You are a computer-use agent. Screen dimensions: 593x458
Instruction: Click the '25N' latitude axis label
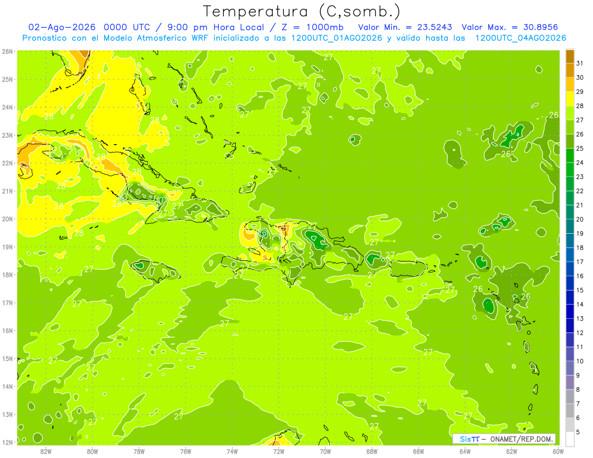[7, 79]
